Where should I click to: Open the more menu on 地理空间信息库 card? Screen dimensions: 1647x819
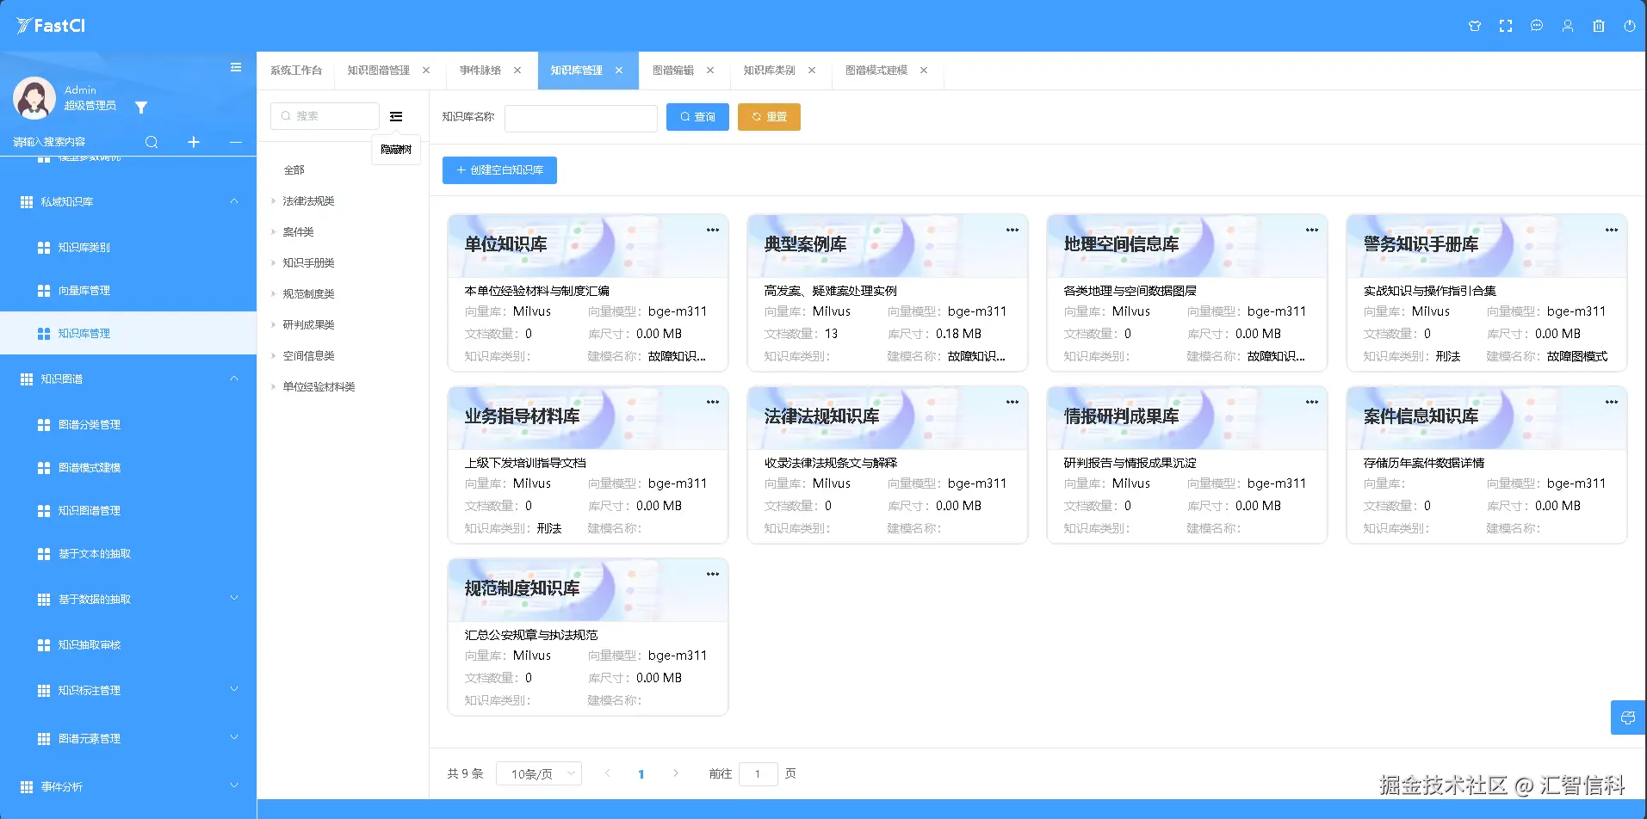coord(1312,230)
